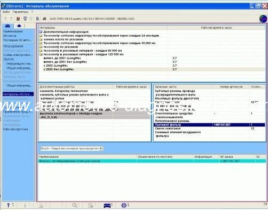268x210 pixels.
Task: Click the 'Ограничения по монтажу' column header
Action: (x=165, y=157)
